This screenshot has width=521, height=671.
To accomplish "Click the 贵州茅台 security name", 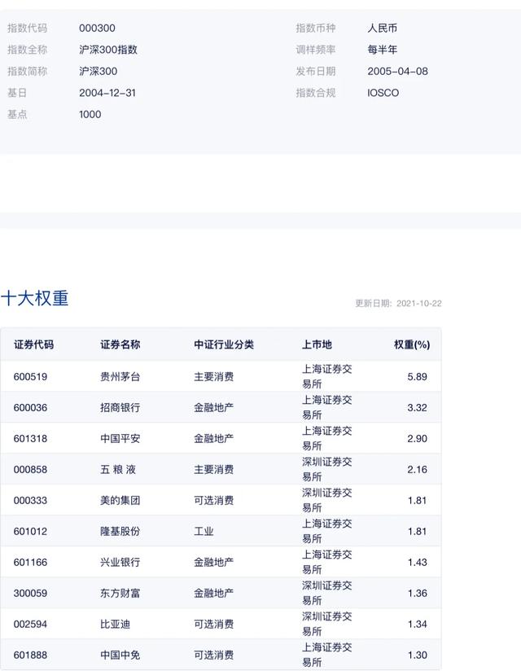I will click(x=120, y=377).
